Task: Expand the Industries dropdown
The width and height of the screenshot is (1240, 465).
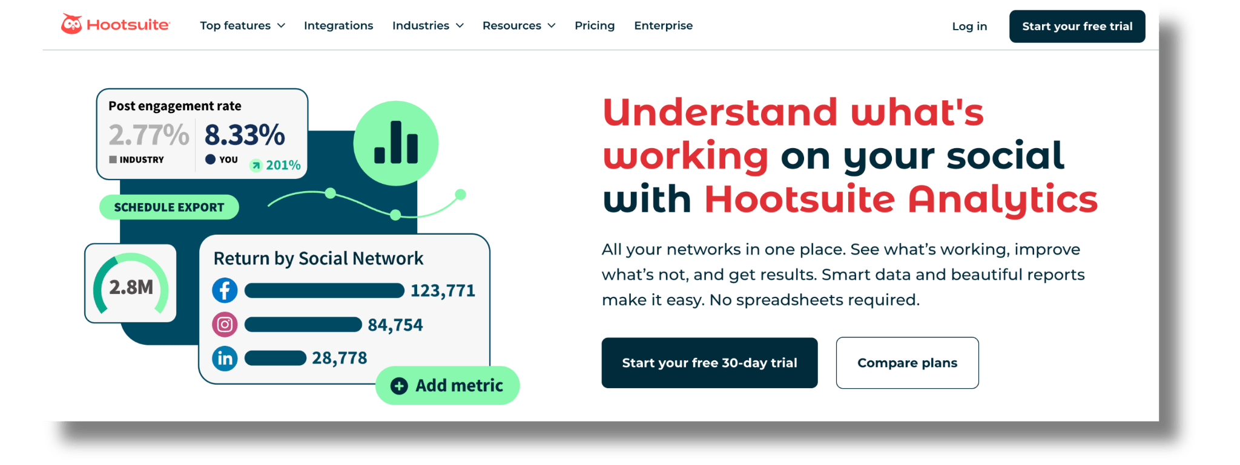Action: [x=428, y=25]
